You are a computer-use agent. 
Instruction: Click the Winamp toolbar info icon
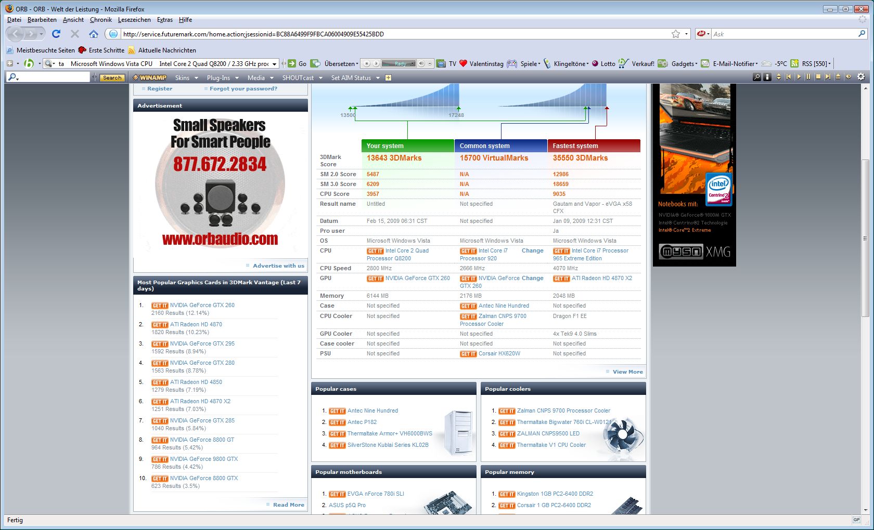pos(767,77)
